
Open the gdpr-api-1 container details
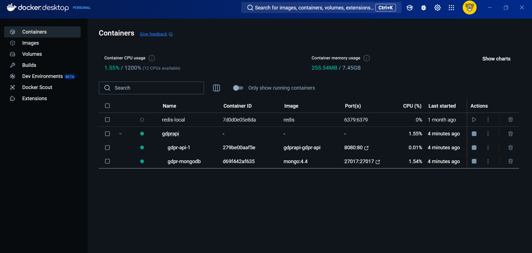[x=179, y=148]
